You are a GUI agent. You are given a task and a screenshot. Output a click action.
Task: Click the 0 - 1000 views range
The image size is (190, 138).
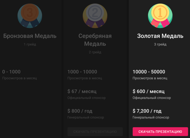tap(11, 72)
